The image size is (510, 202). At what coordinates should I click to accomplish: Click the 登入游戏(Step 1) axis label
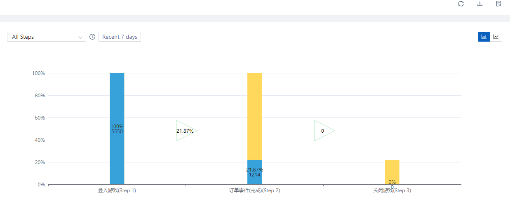click(117, 190)
